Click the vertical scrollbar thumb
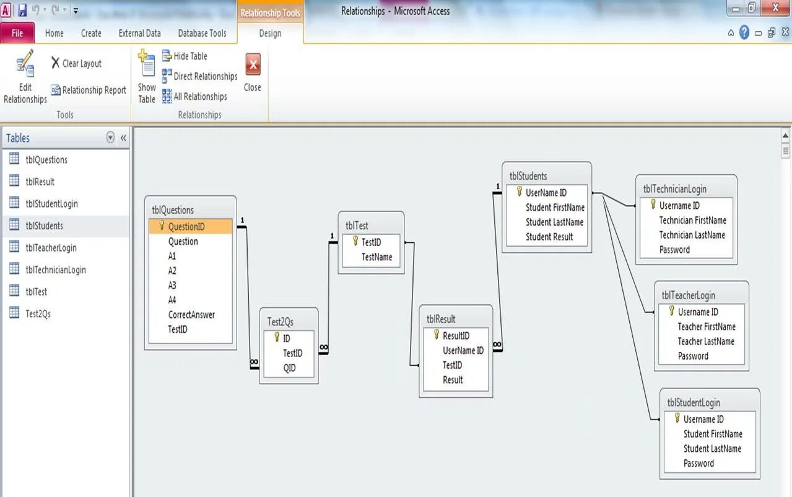This screenshot has width=792, height=497. pyautogui.click(x=786, y=150)
